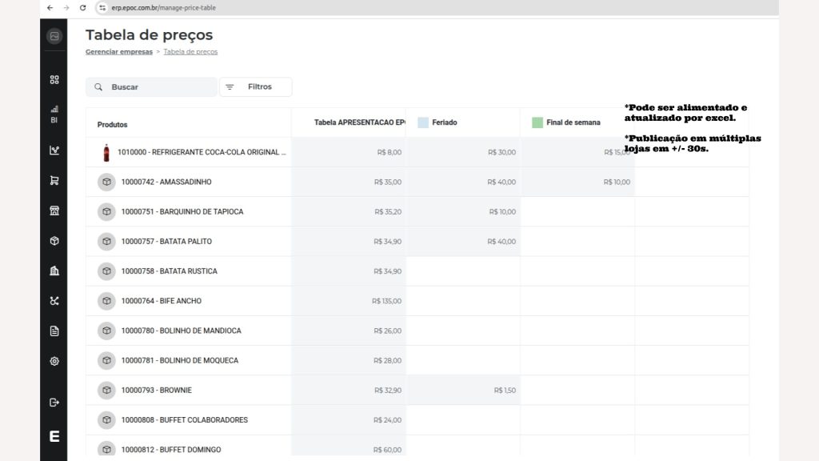Open the dashboard grid icon in sidebar
The width and height of the screenshot is (819, 461).
(x=54, y=79)
